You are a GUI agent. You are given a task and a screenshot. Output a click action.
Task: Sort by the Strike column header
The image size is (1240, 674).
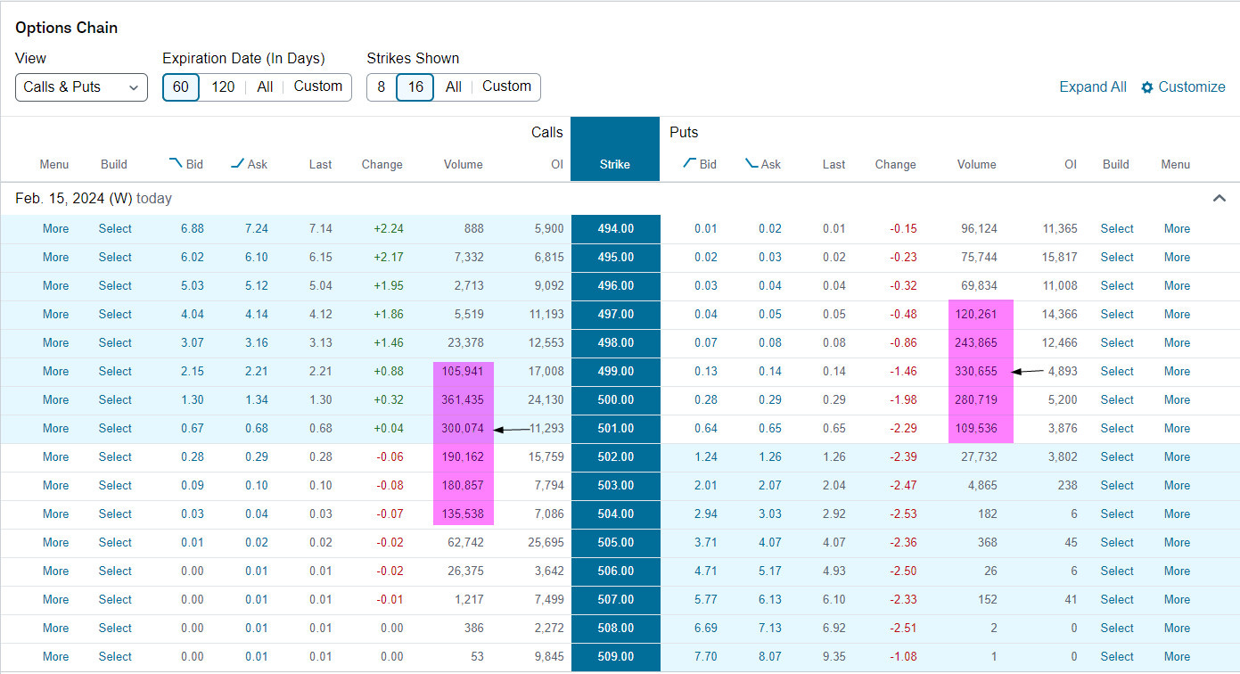(x=615, y=164)
